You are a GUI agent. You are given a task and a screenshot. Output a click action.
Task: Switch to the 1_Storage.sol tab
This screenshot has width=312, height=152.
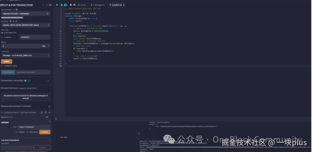[x=98, y=5]
